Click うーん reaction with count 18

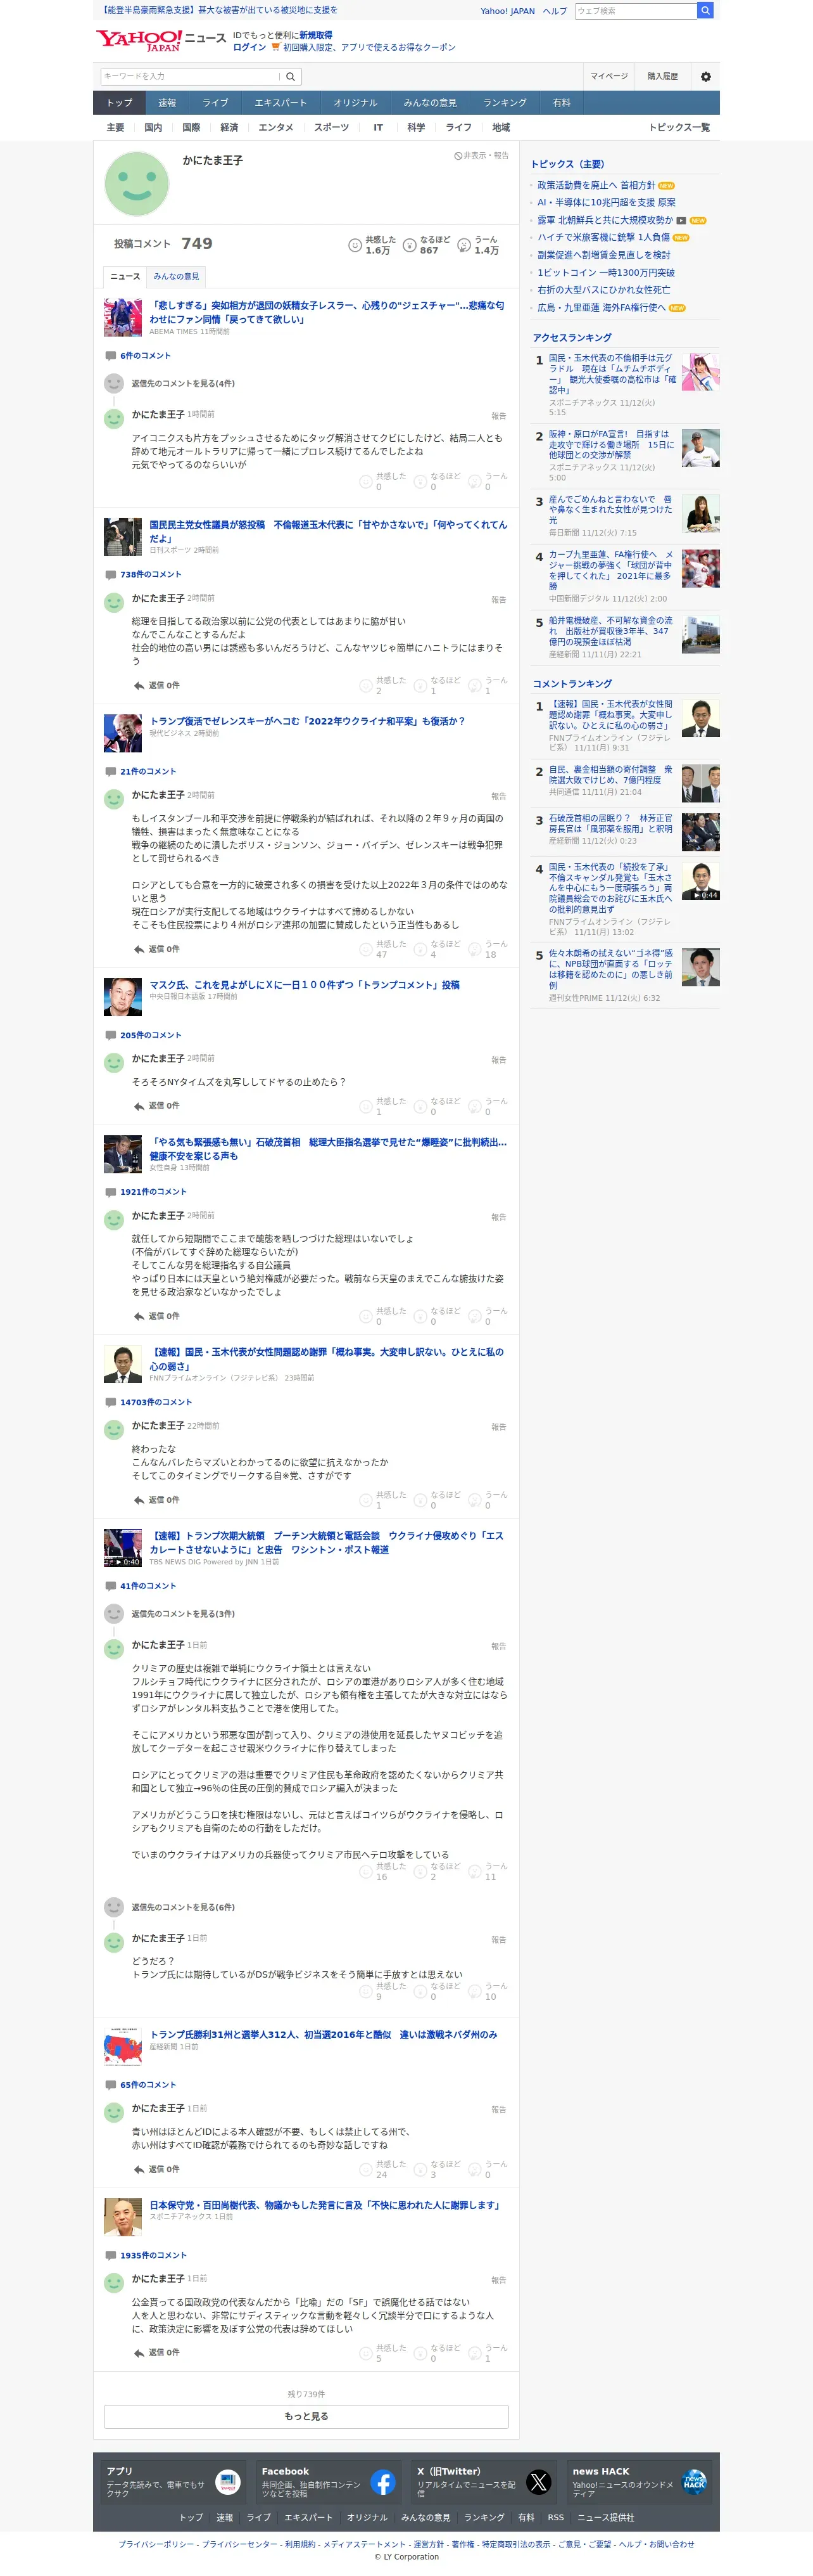[x=488, y=949]
